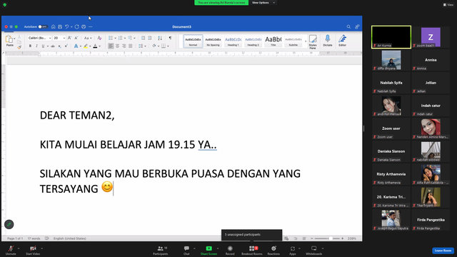Image resolution: width=457 pixels, height=257 pixels.
Task: Toggle Superscript formatting
Action: pyautogui.click(x=66, y=46)
